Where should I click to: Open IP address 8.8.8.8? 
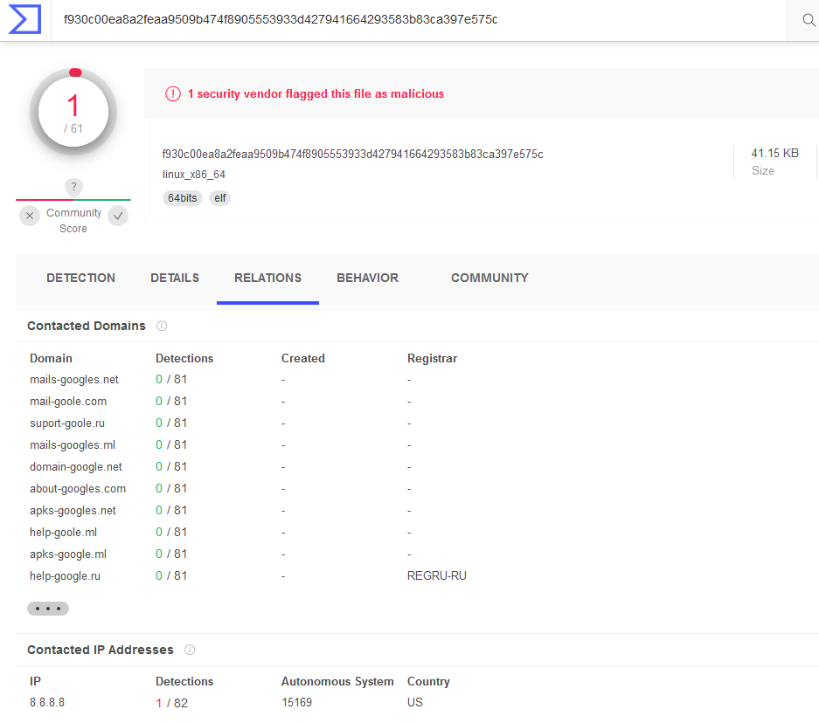click(x=47, y=703)
